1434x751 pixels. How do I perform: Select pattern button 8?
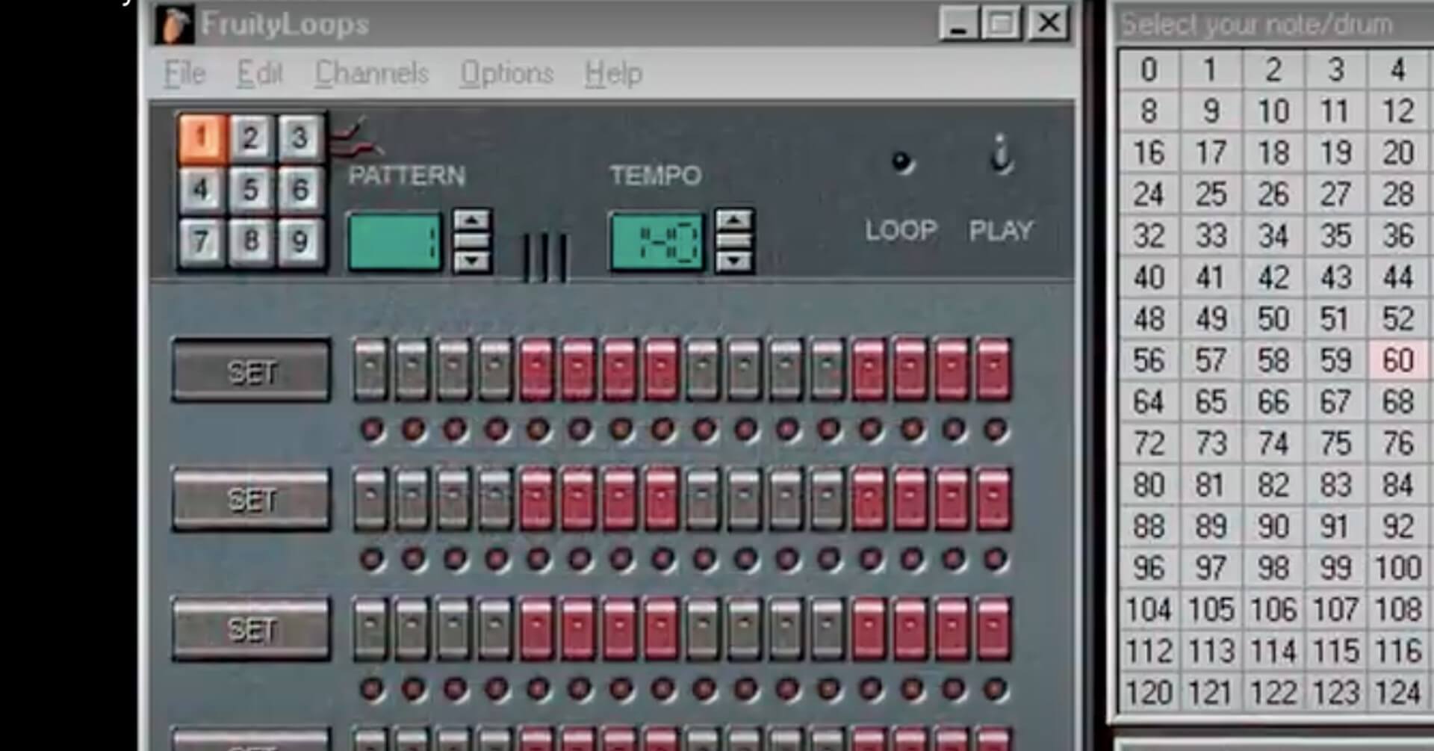251,242
